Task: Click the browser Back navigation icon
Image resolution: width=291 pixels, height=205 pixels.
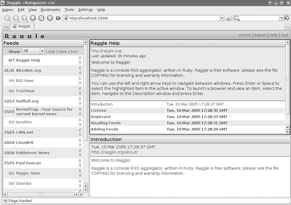Action: pyautogui.click(x=6, y=18)
